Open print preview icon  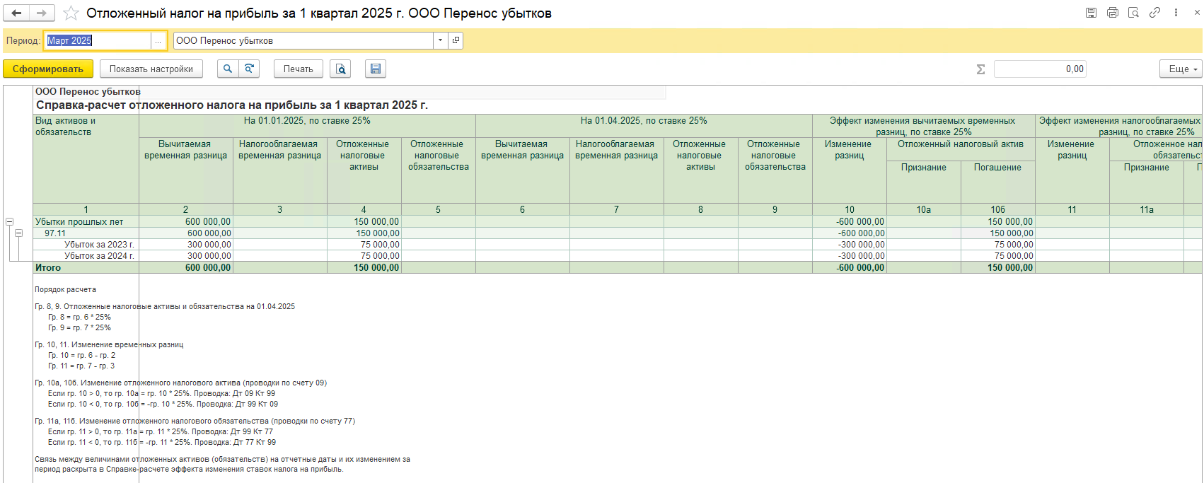point(341,69)
